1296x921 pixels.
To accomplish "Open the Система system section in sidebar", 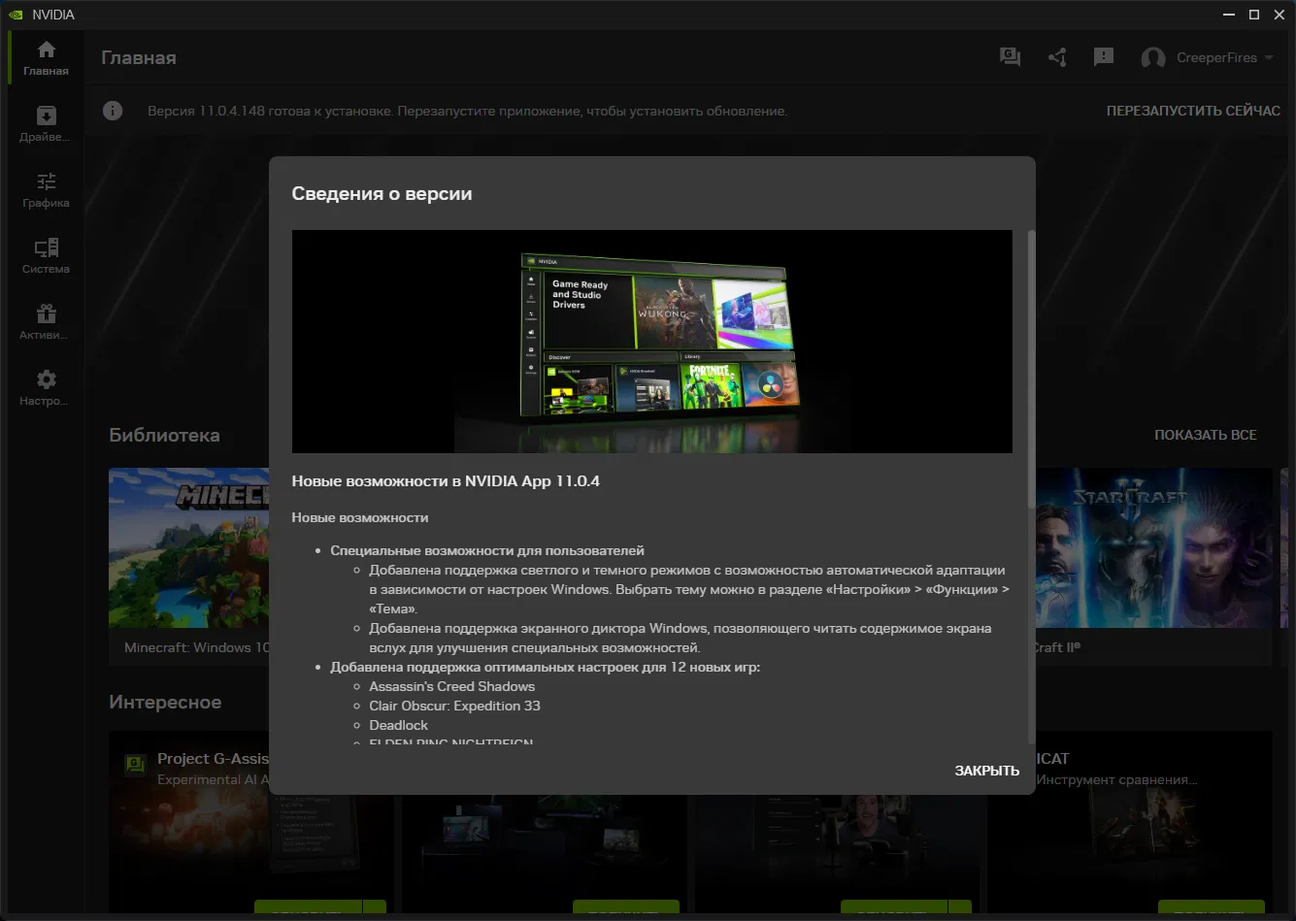I will [46, 256].
